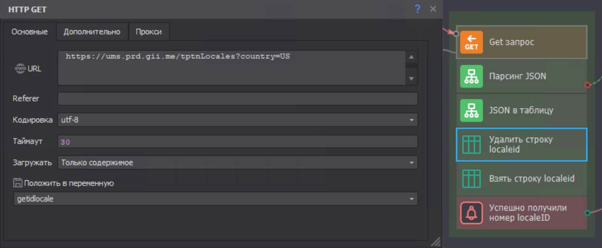This screenshot has width=602, height=248.
Task: Click the globe icon beside URL
Action: (x=20, y=68)
